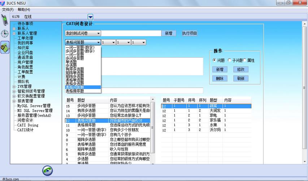
Task: Click the 修改 button
Action: [241, 70]
